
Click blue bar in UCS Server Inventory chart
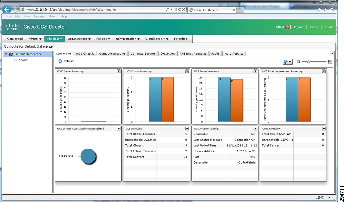pyautogui.click(x=224, y=99)
